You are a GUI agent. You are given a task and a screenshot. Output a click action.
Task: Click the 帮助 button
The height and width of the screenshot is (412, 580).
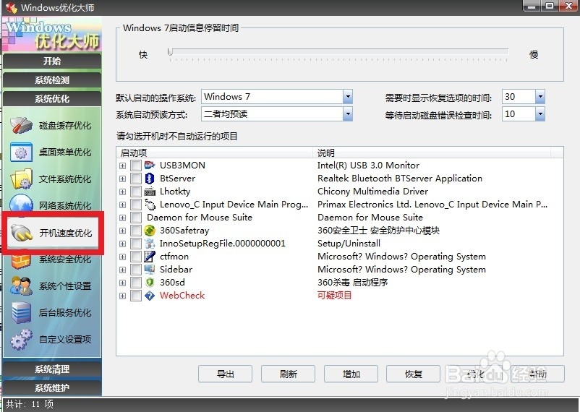(x=538, y=374)
